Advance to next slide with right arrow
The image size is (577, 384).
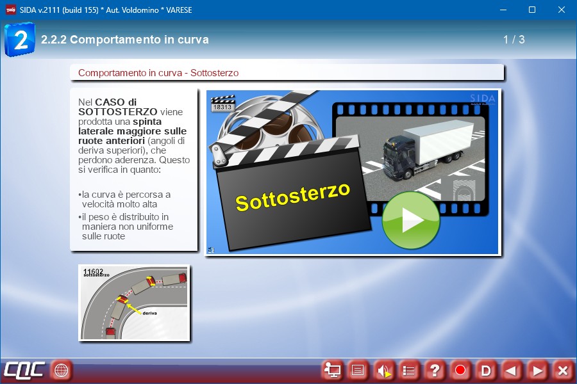point(537,370)
